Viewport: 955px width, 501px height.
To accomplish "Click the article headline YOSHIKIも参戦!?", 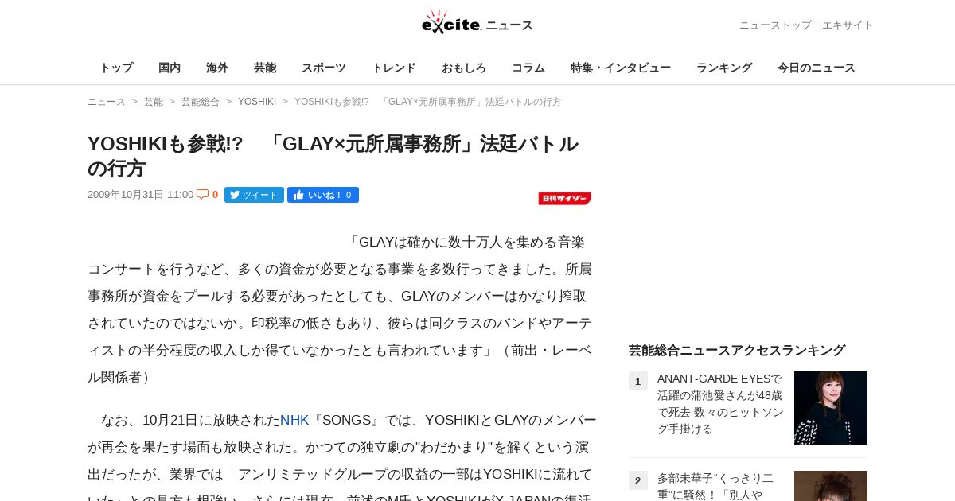I will tap(333, 156).
